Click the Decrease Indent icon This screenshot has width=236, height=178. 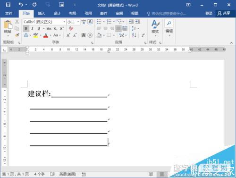coord(131,21)
